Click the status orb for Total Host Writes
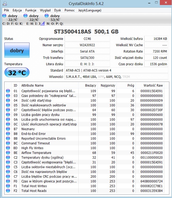The height and width of the screenshot is (198, 172). click(x=8, y=186)
